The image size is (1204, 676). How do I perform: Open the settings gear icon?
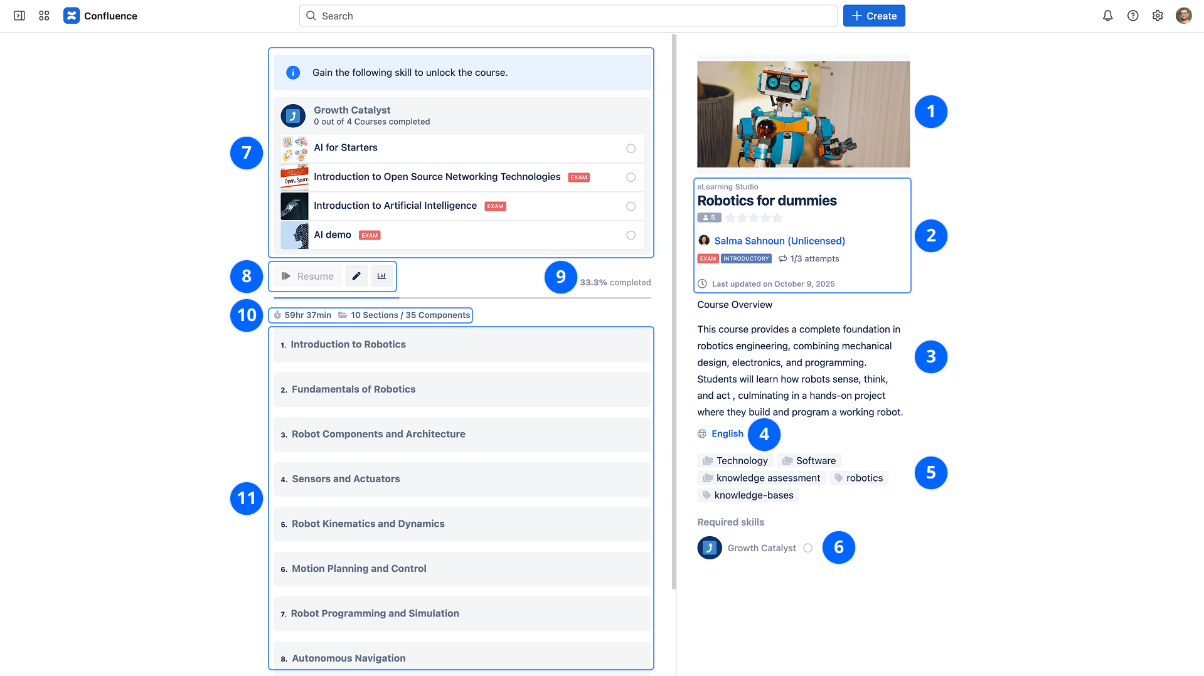click(x=1158, y=16)
